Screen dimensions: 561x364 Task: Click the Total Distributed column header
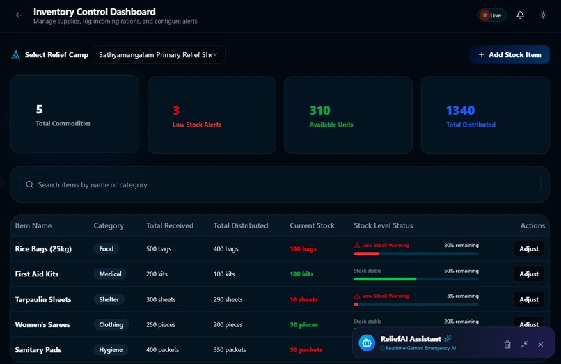click(241, 225)
